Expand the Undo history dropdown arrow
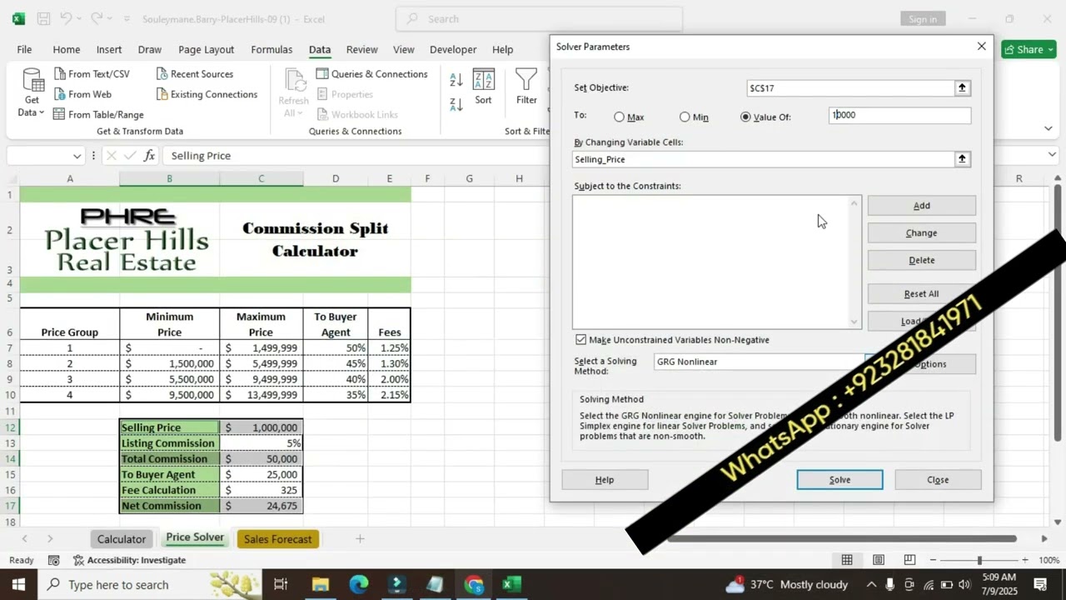Image resolution: width=1066 pixels, height=600 pixels. [80, 18]
